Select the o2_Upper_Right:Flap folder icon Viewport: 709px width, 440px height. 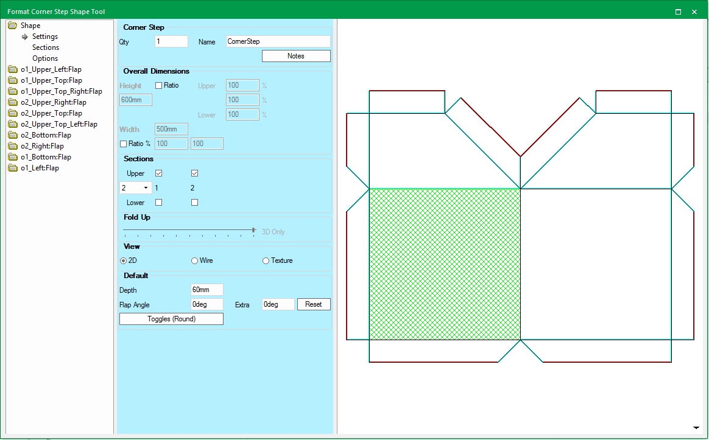point(13,102)
